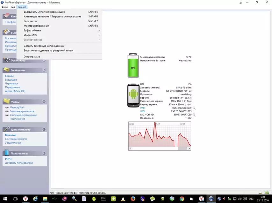Click the drive icon beside MemoryStick
Image resolution: width=272 pixels, height=203 pixels.
point(7,108)
